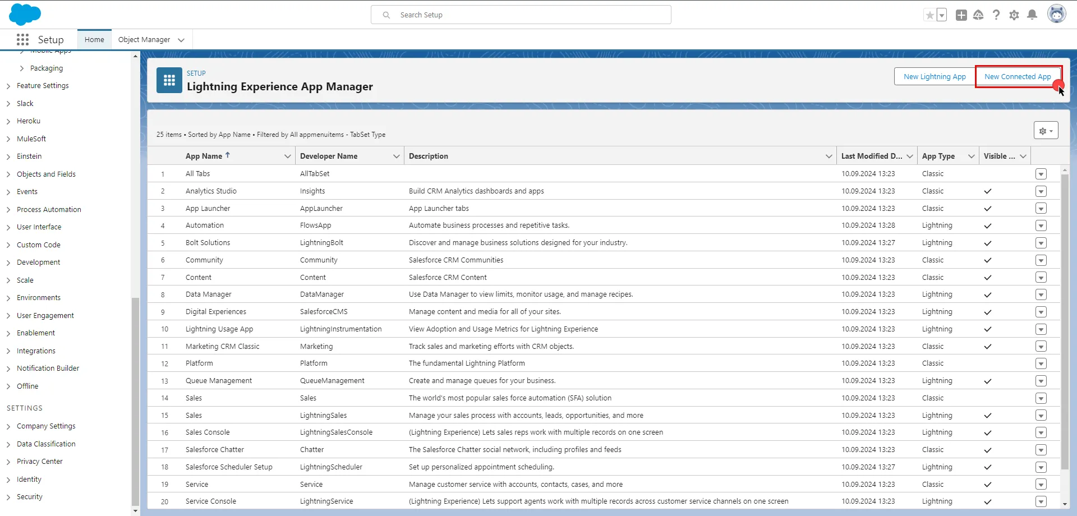Open the Help question mark icon
1077x516 pixels.
click(996, 15)
